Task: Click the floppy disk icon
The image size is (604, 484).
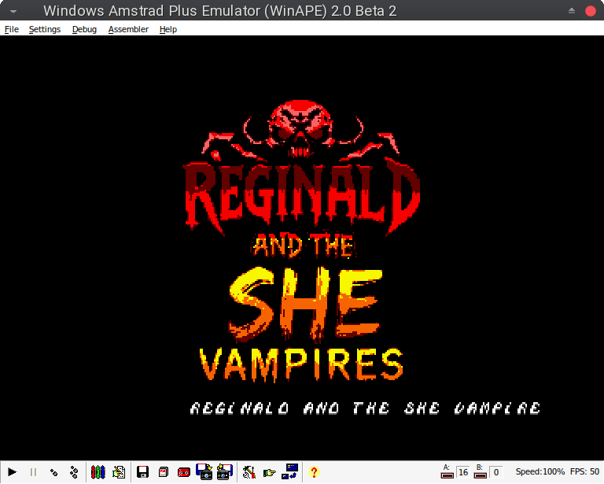Action: click(x=143, y=471)
